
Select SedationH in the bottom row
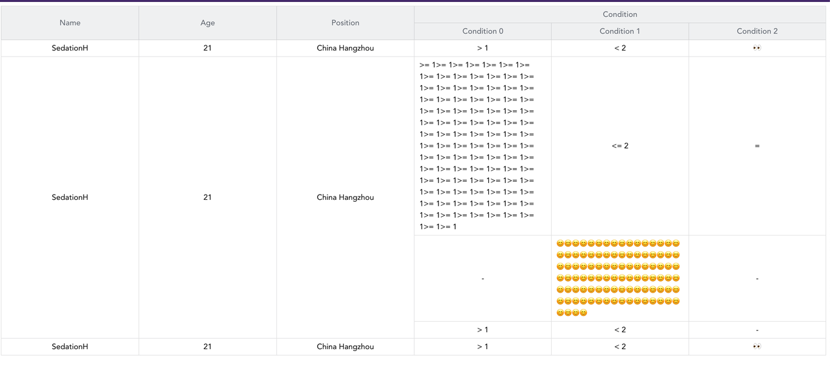coord(70,347)
